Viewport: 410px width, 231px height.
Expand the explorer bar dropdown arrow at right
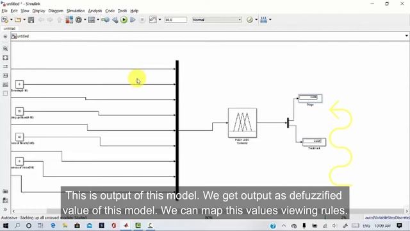[x=406, y=36]
